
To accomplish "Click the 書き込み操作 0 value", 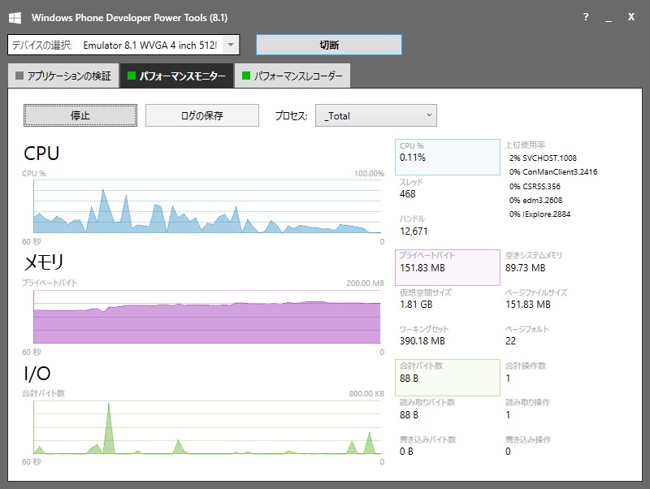I will [508, 452].
